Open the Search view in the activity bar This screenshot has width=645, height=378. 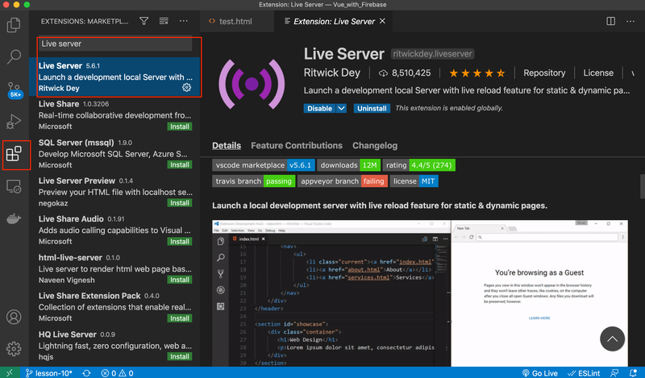click(14, 56)
